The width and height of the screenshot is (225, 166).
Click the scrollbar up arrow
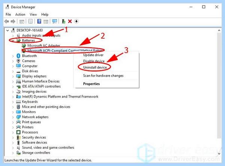[219, 30]
